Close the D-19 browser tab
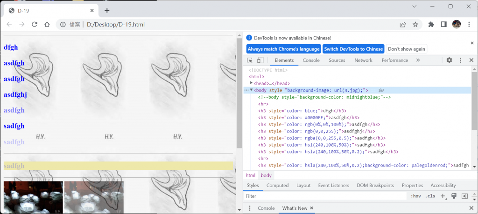 click(x=92, y=11)
